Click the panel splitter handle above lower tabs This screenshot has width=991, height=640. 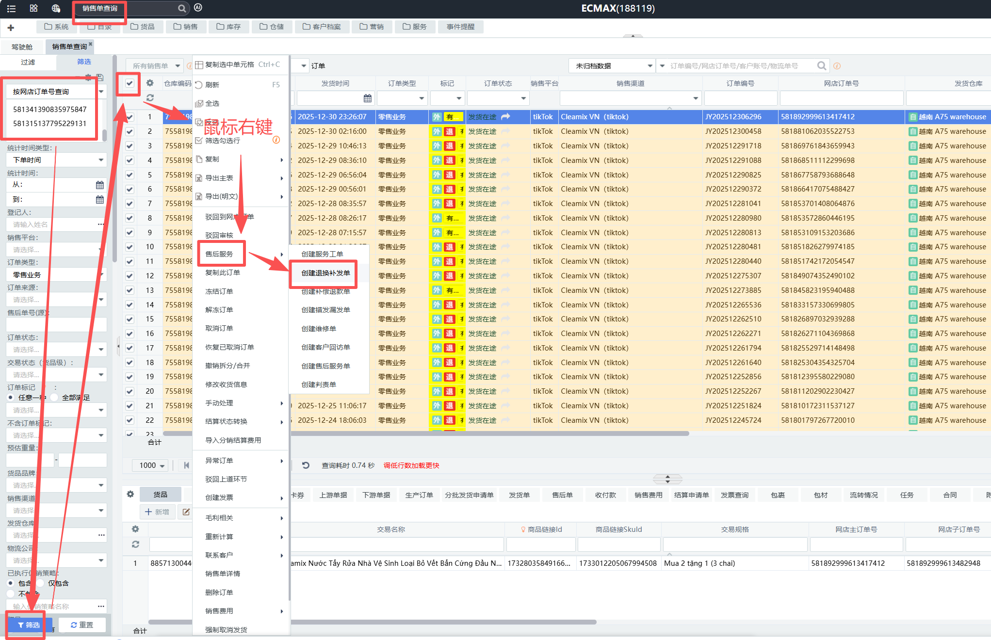pyautogui.click(x=667, y=479)
